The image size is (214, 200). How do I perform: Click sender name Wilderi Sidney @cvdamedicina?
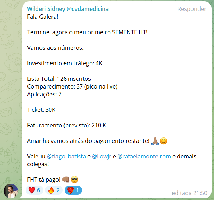pyautogui.click(x=68, y=9)
